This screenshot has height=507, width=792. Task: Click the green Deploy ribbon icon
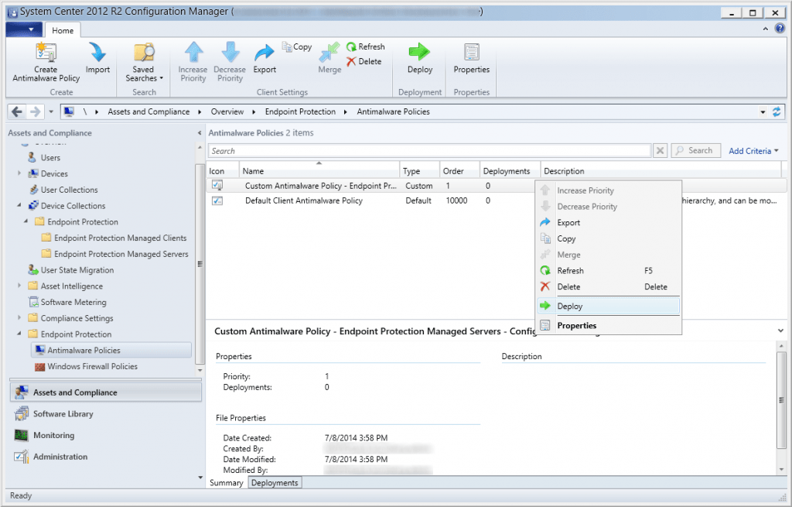coord(419,53)
